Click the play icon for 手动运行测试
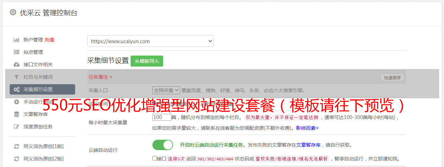This screenshot has width=444, height=167. pyautogui.click(x=16, y=102)
